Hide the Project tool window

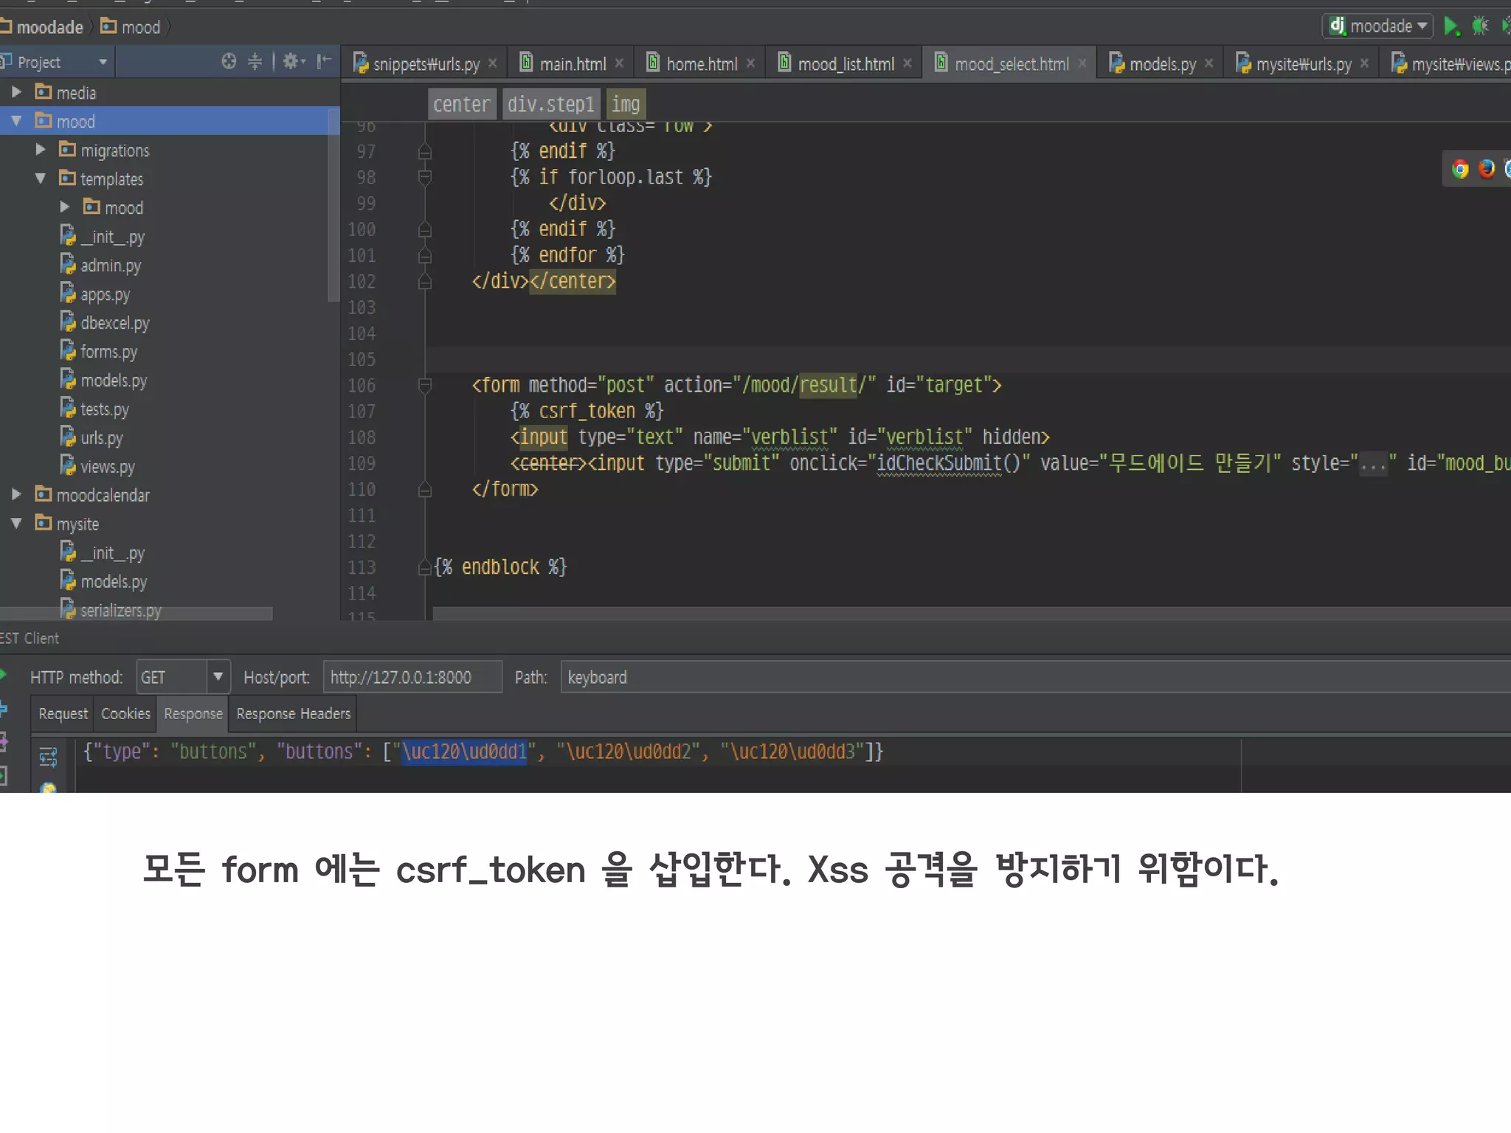323,61
